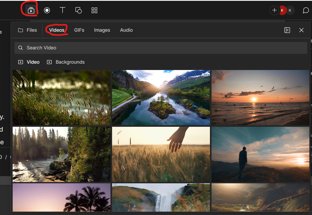The width and height of the screenshot is (312, 215).
Task: Switch to the Videos tab
Action: [x=57, y=30]
